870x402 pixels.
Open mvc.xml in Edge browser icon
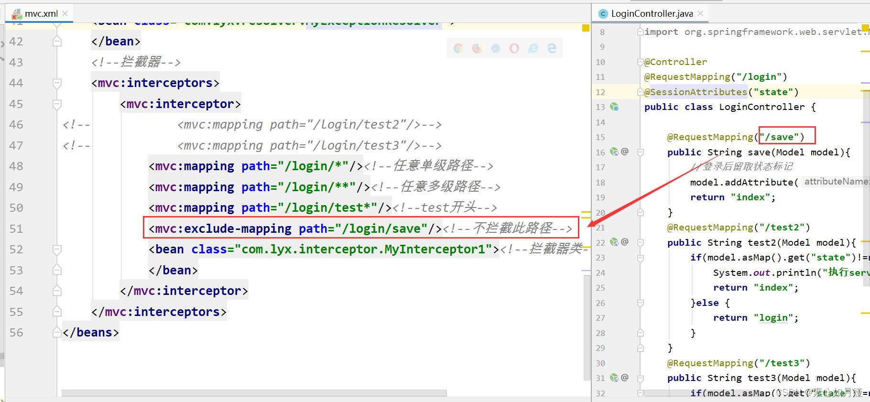tap(552, 48)
